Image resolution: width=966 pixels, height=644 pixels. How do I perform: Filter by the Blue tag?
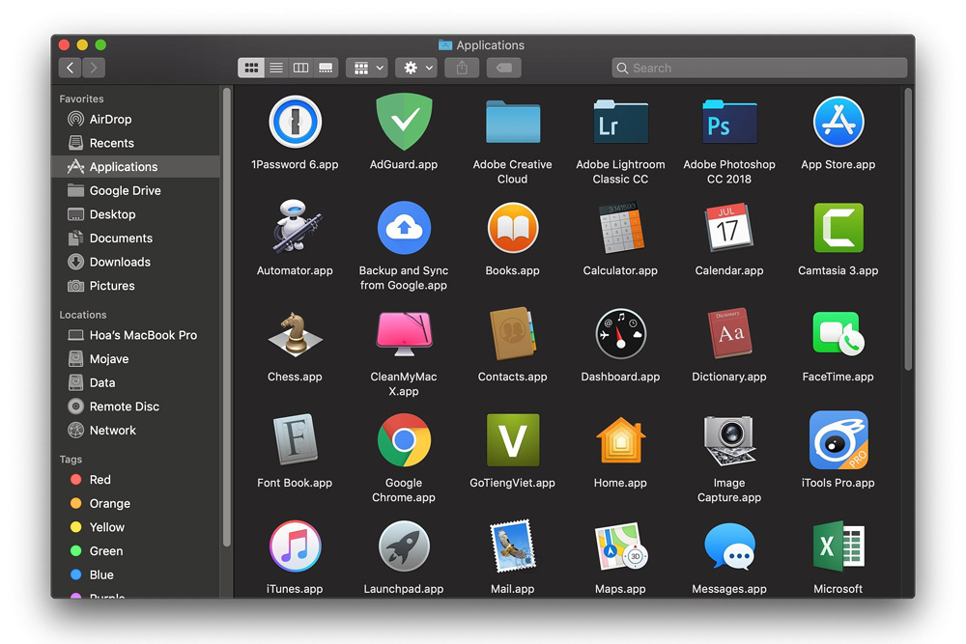[x=135, y=575]
